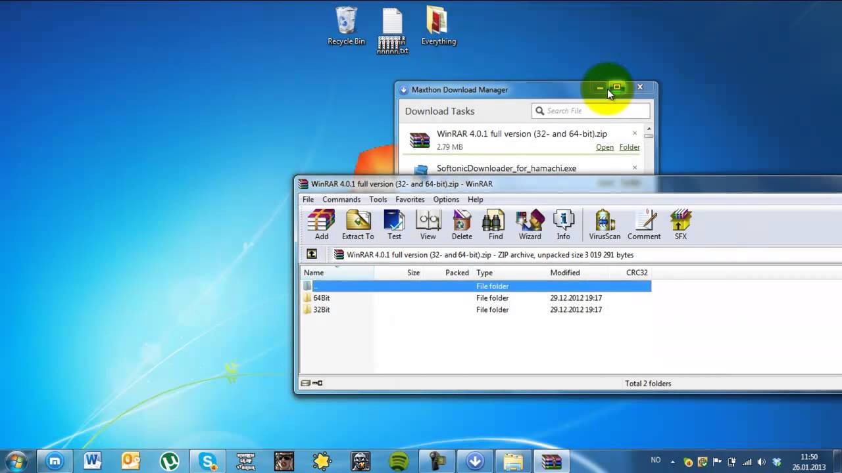Click the volume icon in system tray

(x=760, y=462)
